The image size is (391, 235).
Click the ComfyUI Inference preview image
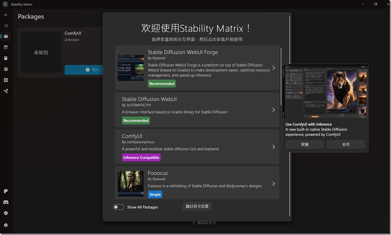[325, 91]
